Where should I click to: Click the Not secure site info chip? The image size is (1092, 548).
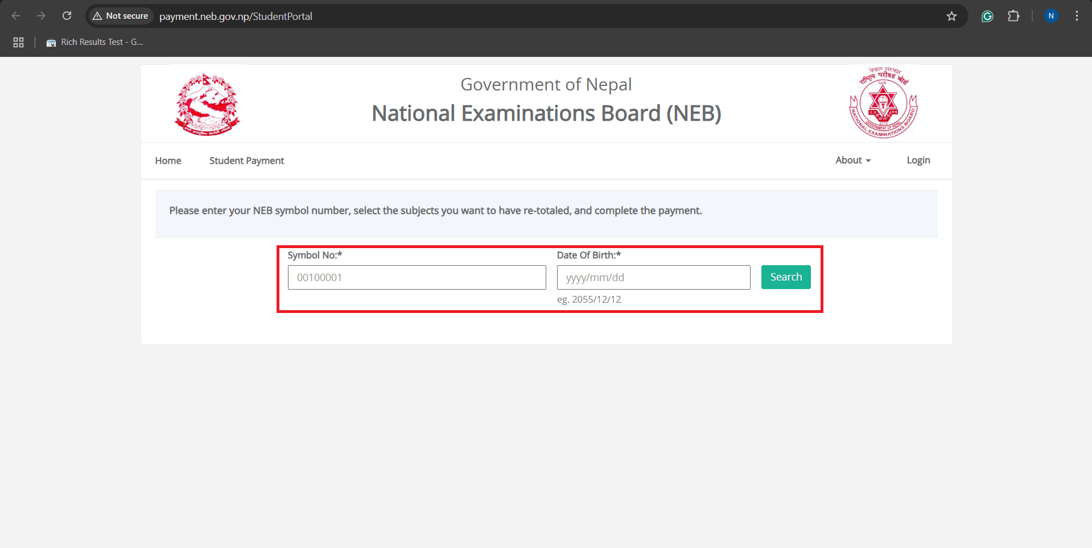tap(121, 16)
